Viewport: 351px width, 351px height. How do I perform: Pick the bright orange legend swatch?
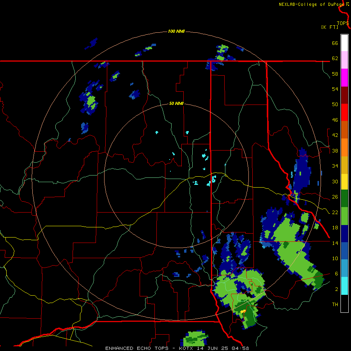click(344, 147)
